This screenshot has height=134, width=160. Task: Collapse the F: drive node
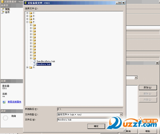27,22
